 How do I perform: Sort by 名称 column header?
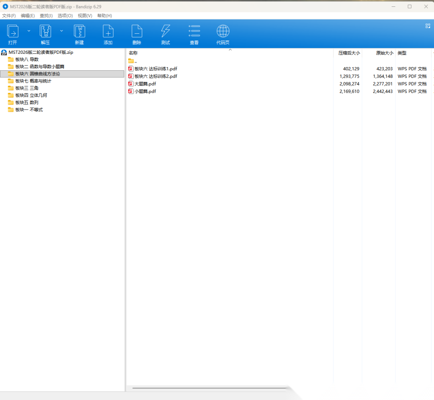[x=133, y=53]
